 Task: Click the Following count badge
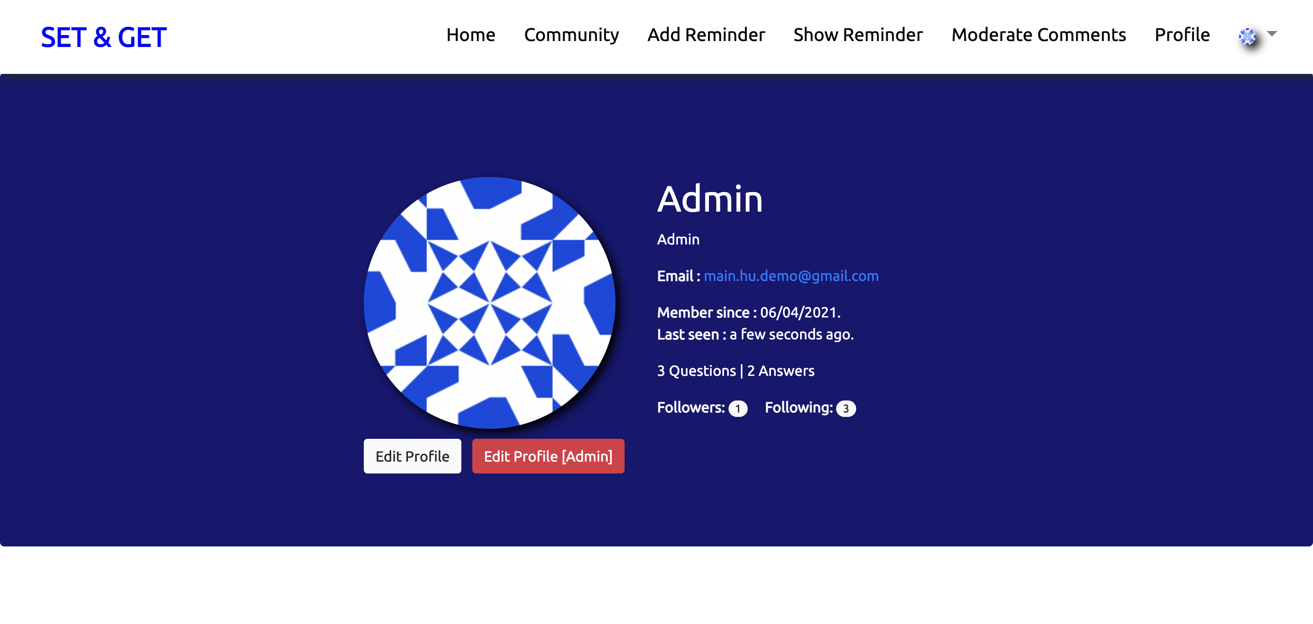[846, 408]
